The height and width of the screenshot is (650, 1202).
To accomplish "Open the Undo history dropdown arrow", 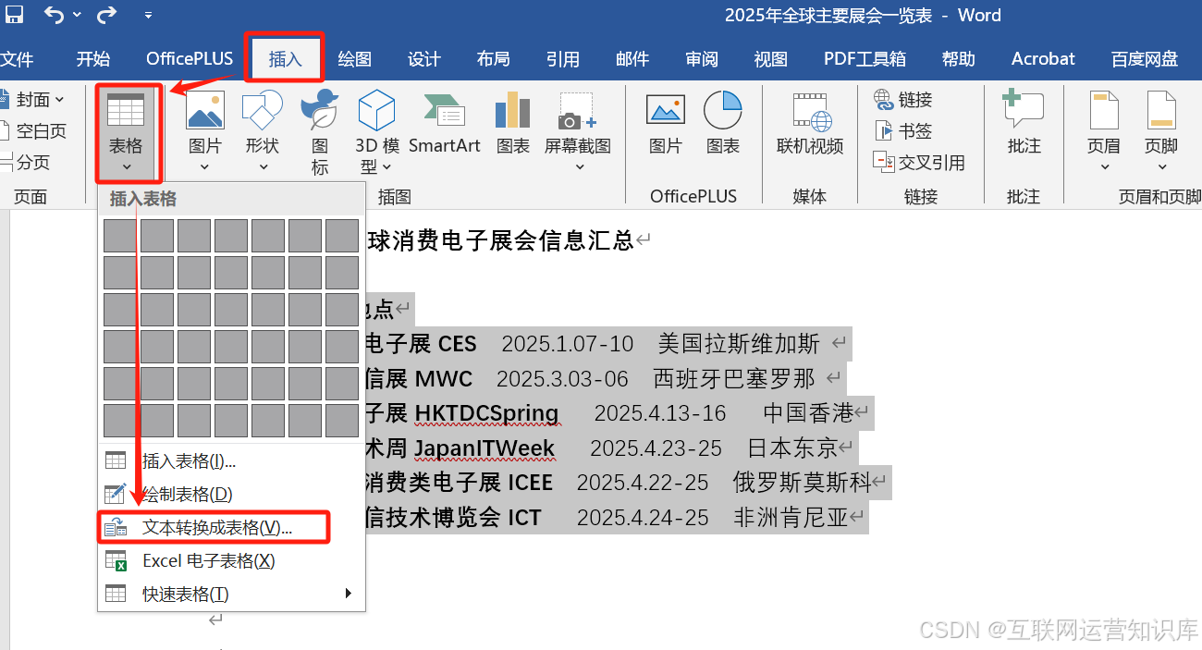I will [77, 15].
